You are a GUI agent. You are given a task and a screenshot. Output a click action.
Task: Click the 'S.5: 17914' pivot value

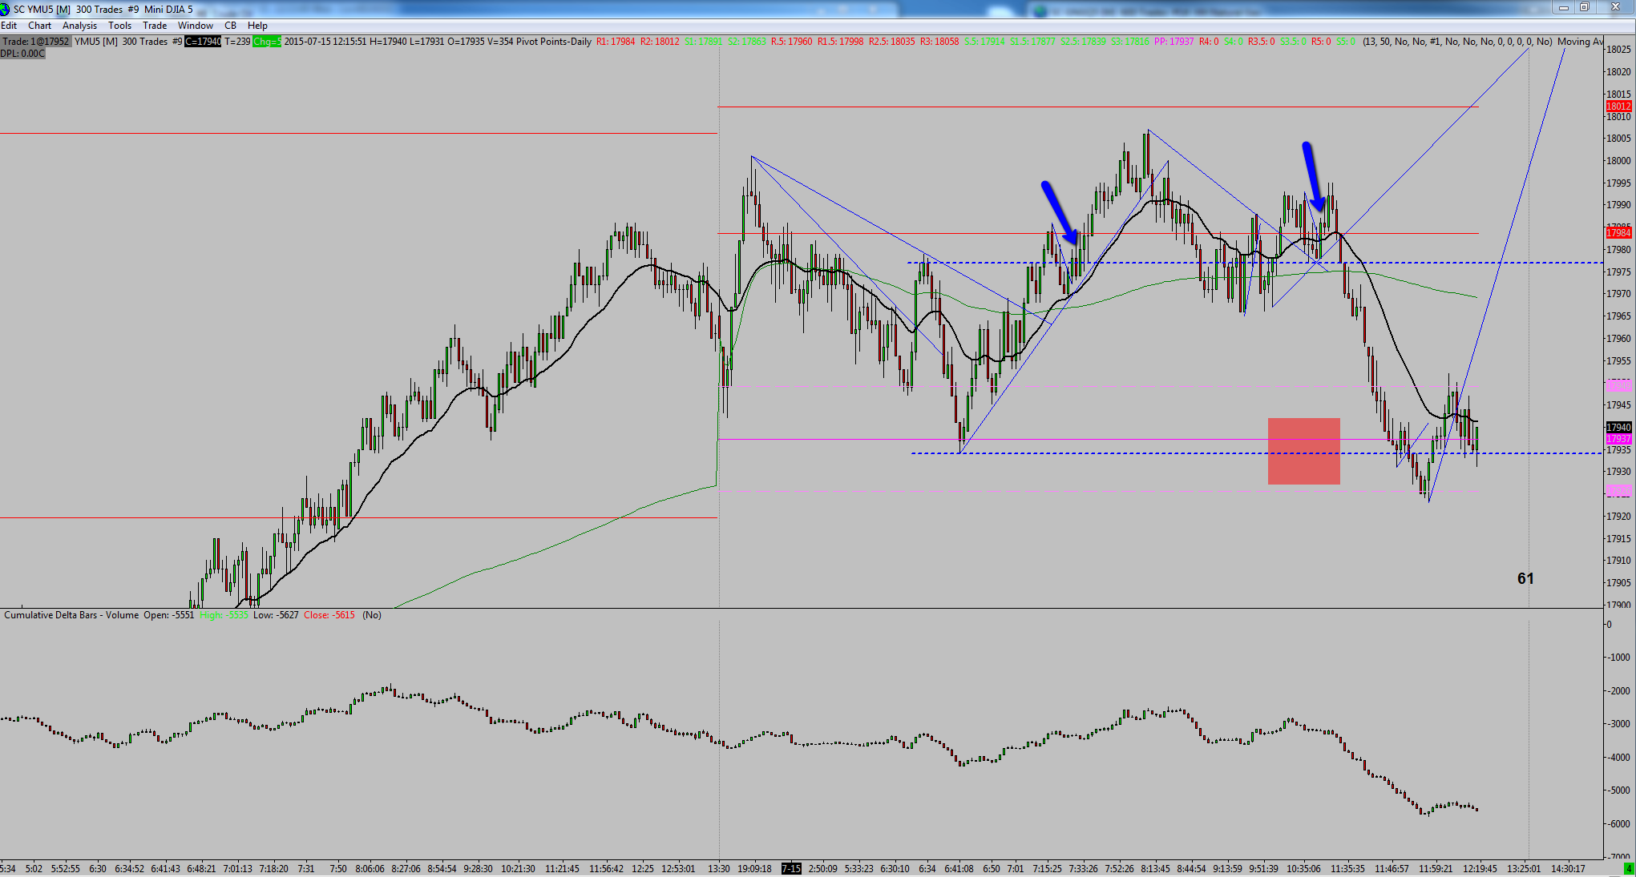pos(984,42)
